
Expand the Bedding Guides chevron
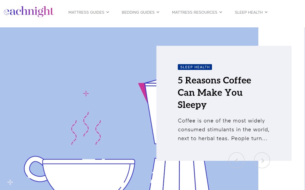coord(158,12)
